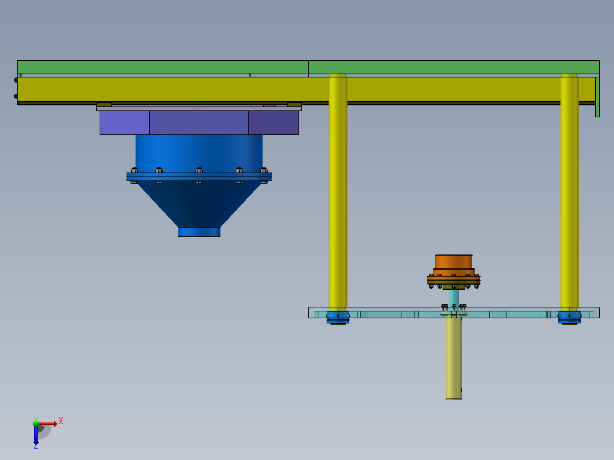
Task: Pick the small blue outlet collar under the cone
Action: [x=199, y=232]
